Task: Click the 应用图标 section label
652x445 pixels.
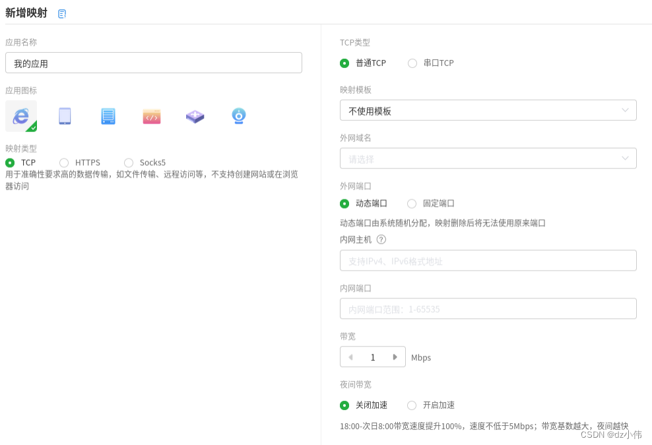Action: (21, 90)
